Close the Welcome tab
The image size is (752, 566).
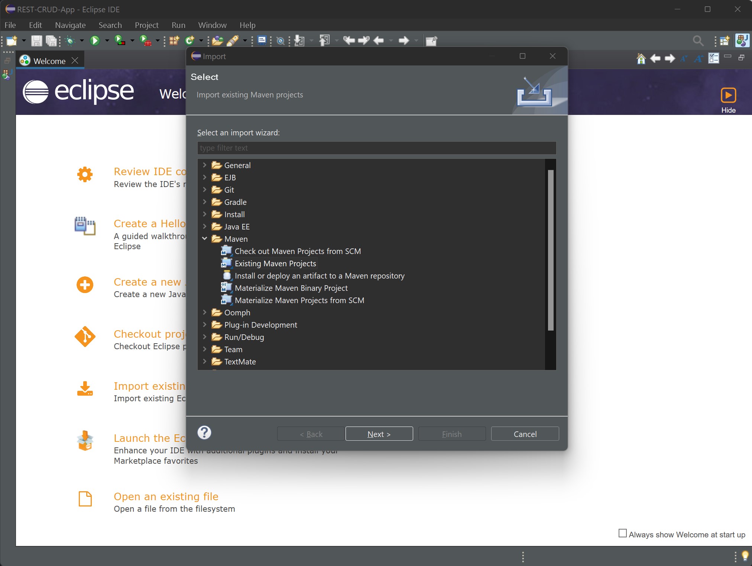tap(75, 61)
